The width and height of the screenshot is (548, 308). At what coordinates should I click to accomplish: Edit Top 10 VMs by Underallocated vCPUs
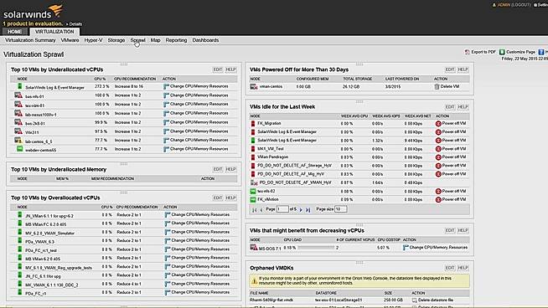tap(218, 69)
